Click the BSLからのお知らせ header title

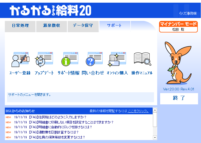pos(20,111)
